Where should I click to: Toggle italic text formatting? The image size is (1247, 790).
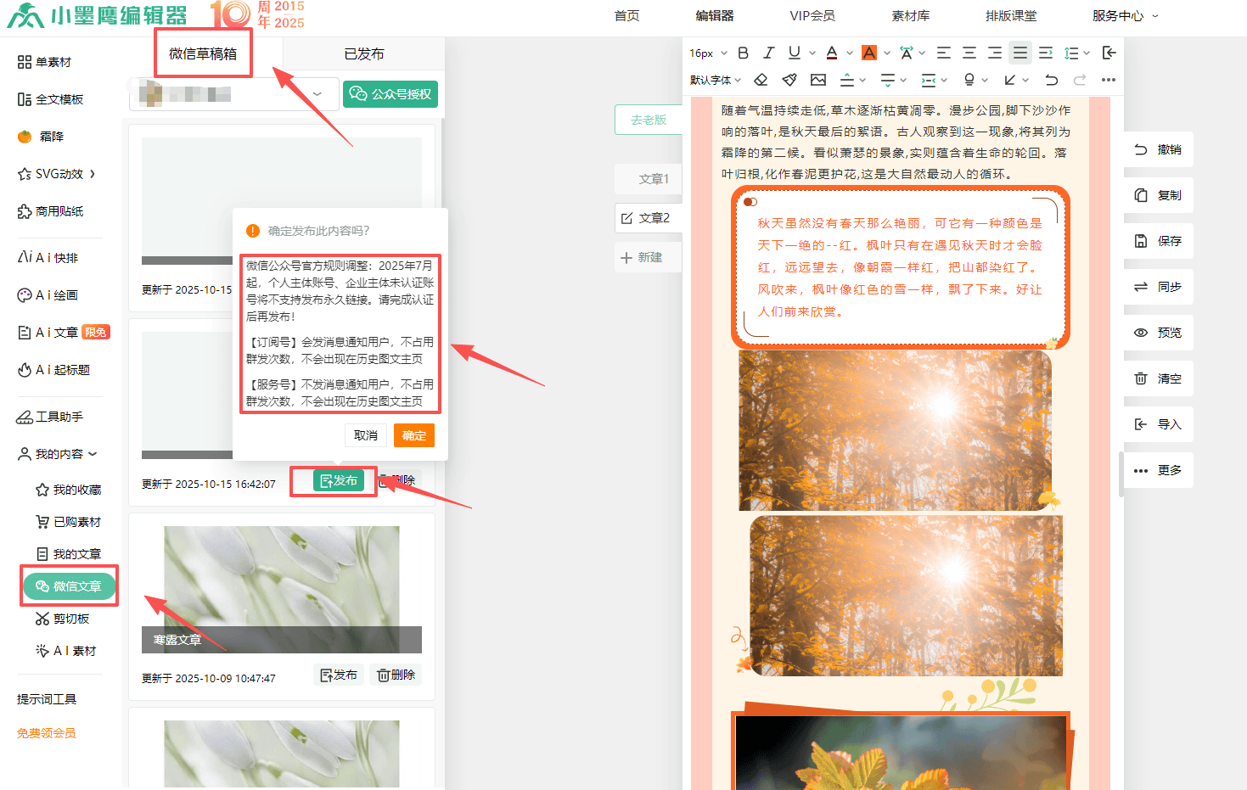coord(768,53)
